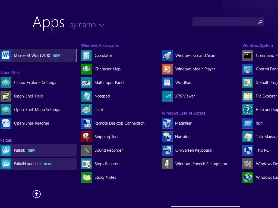Click the 'Windows Fax and Scan' label
The height and width of the screenshot is (208, 278).
click(195, 56)
